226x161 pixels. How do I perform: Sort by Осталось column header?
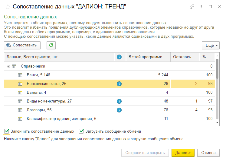point(185,57)
